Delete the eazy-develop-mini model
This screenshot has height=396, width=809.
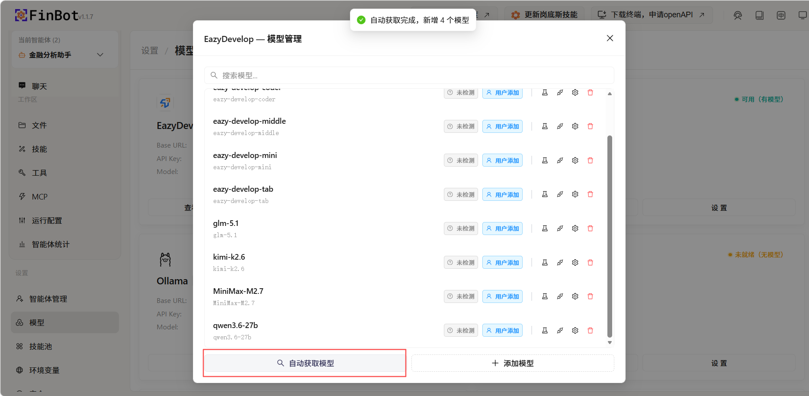(590, 161)
